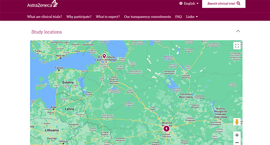Expand the Links dropdown menu

192,17
